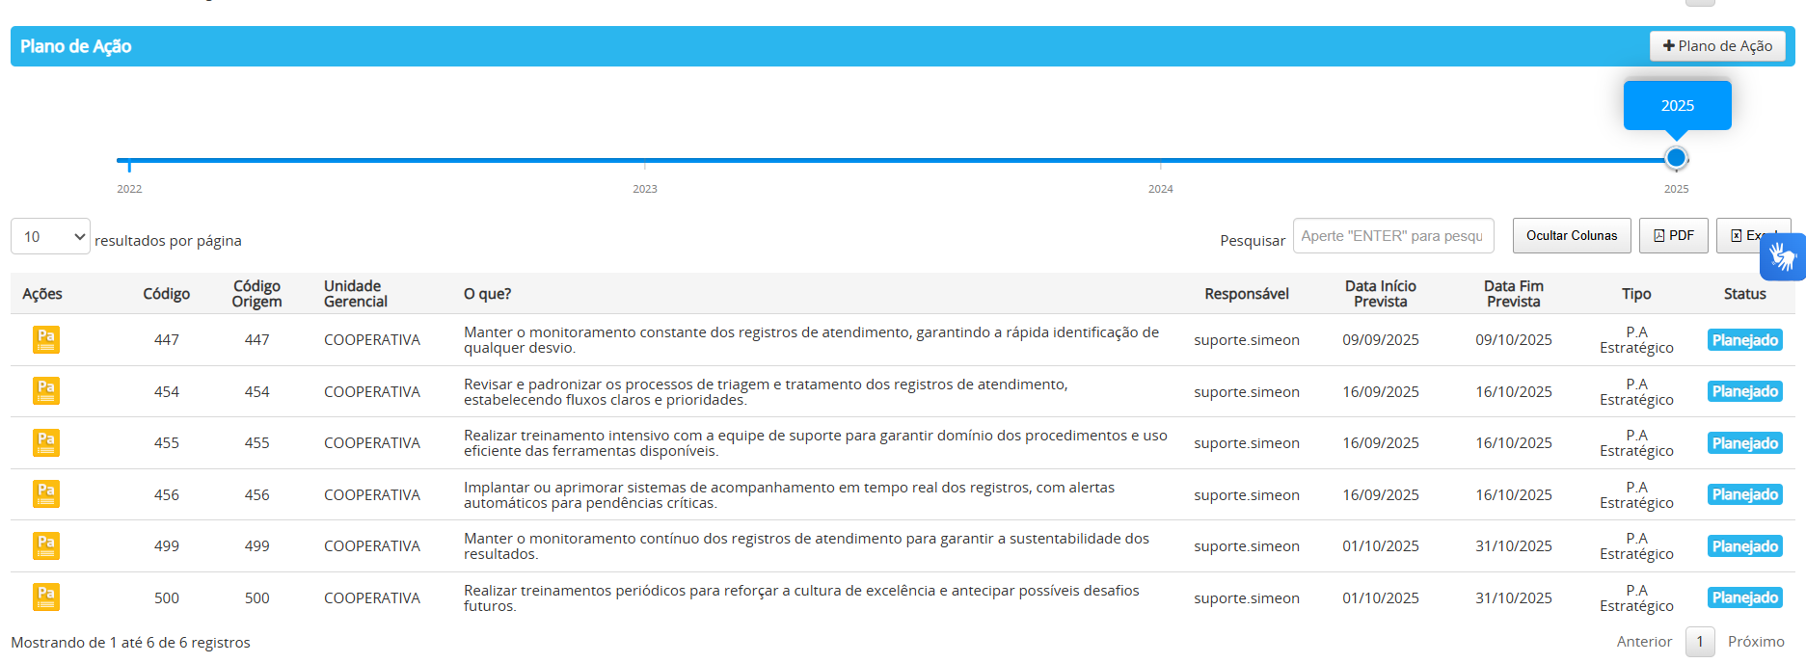Open the Pa action icon for code 499

[46, 546]
